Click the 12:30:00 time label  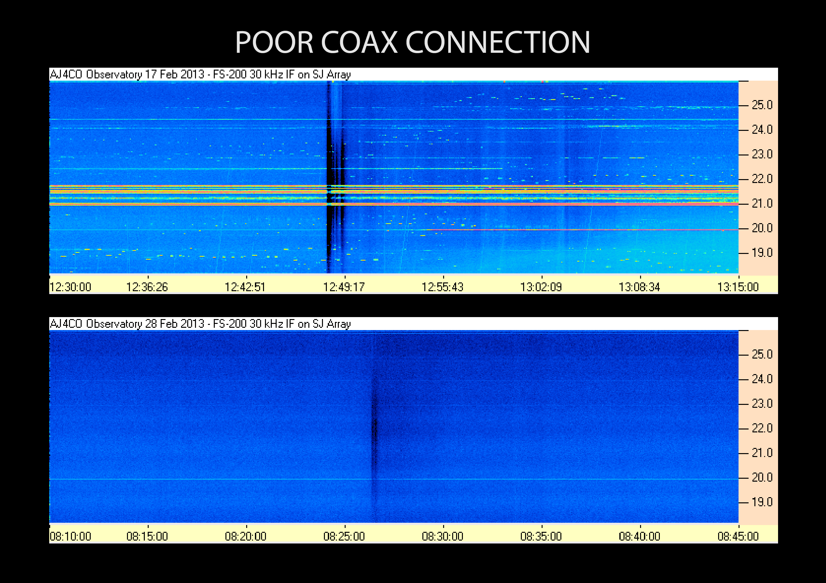coord(70,287)
